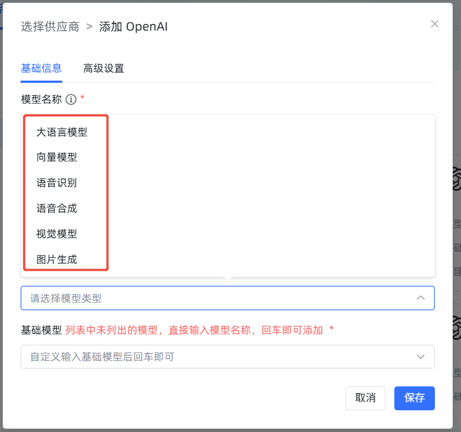Screen dimensions: 461x432
Task: Select 大语言模型 from the list
Action: coord(62,132)
